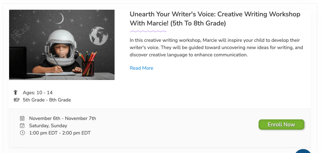Click the November 6th - November 7th date
The height and width of the screenshot is (153, 321).
62,119
